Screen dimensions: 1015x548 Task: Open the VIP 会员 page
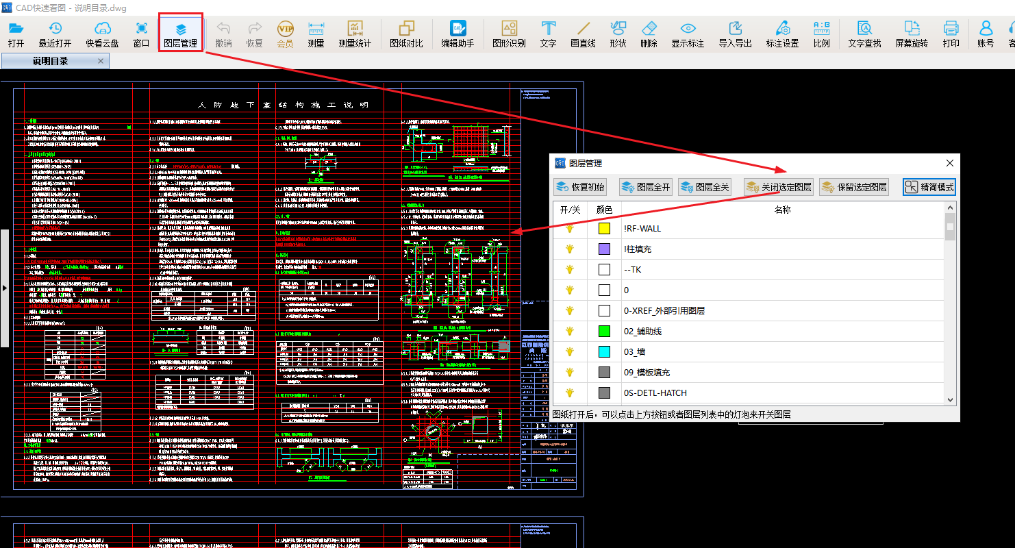pos(285,34)
